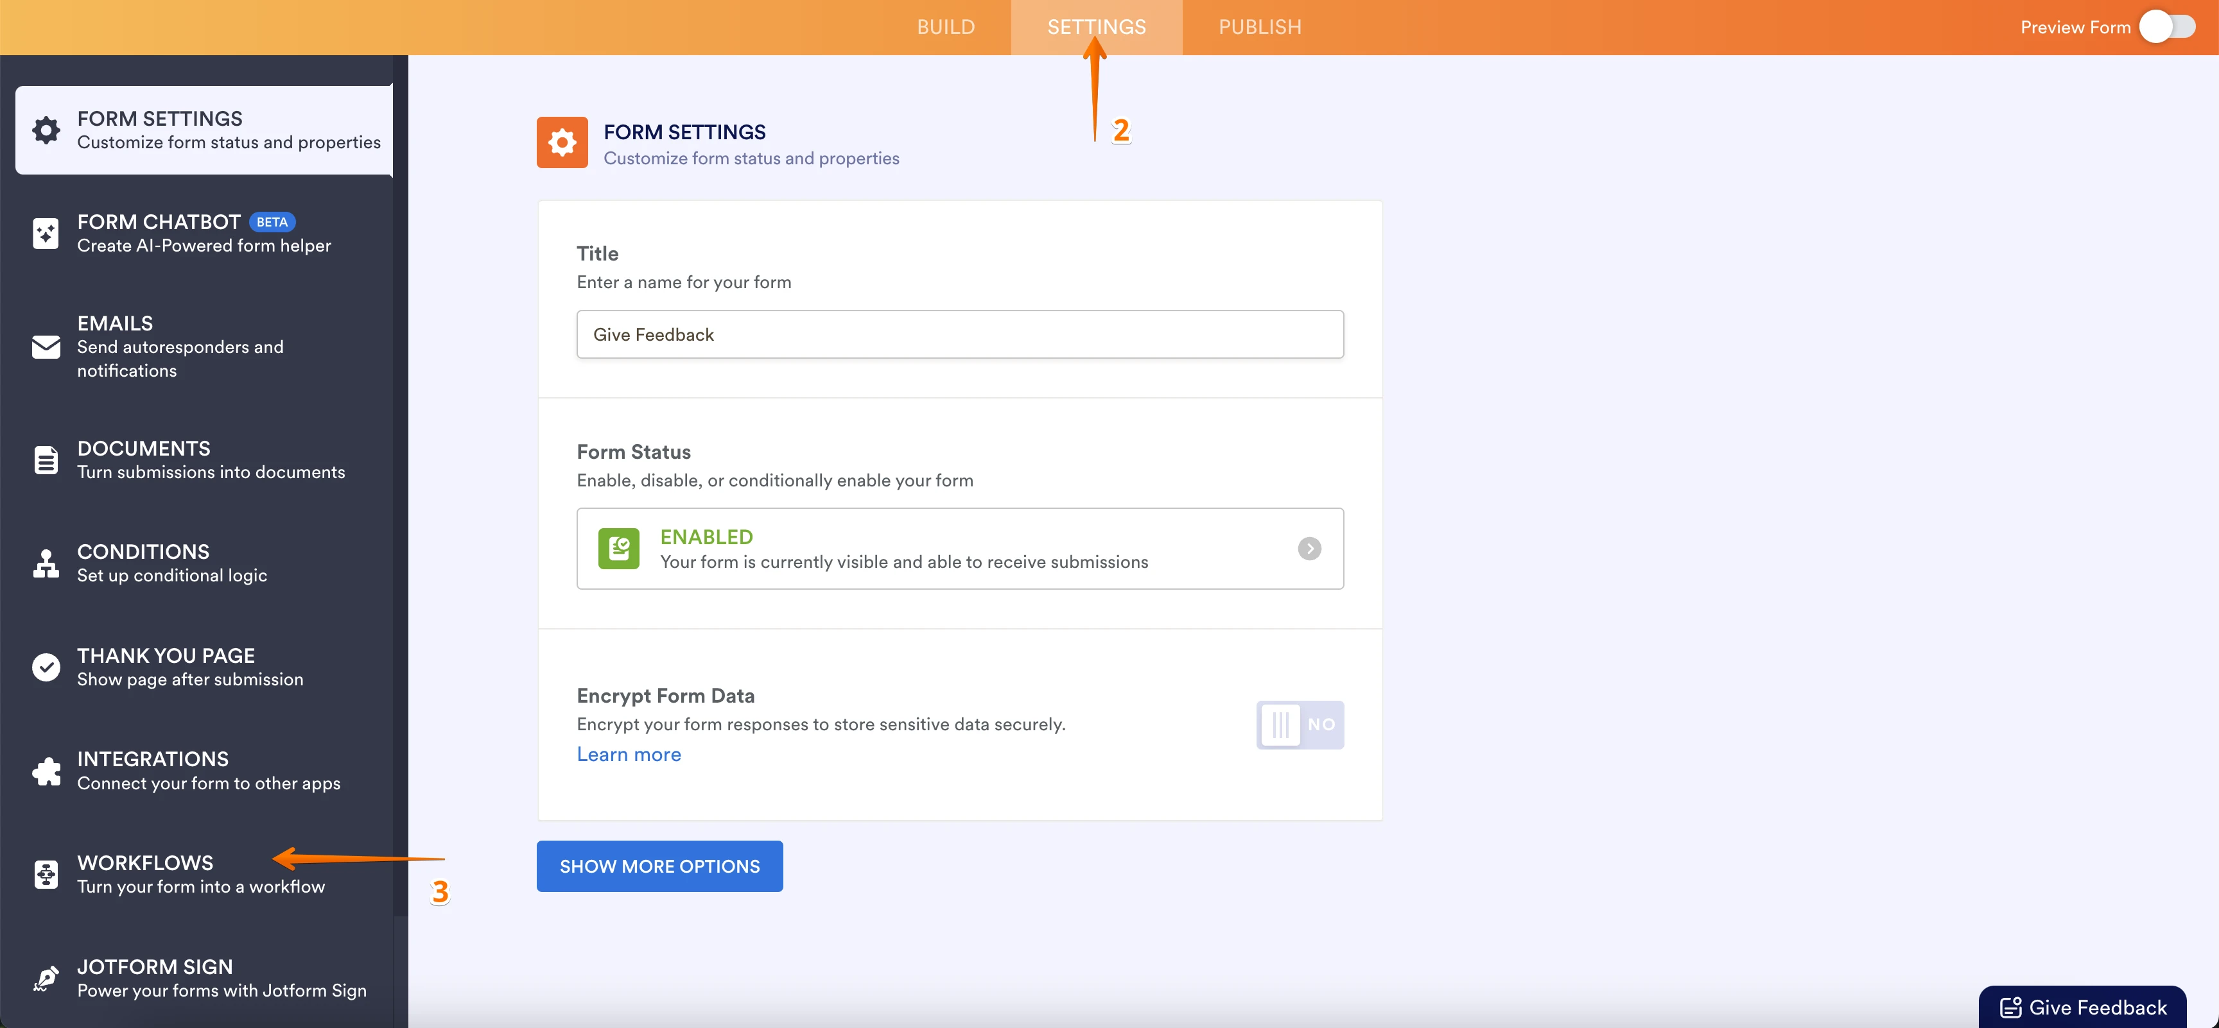Switch to the PUBLISH tab
Screen dimensions: 2219x1028
pyautogui.click(x=1260, y=27)
